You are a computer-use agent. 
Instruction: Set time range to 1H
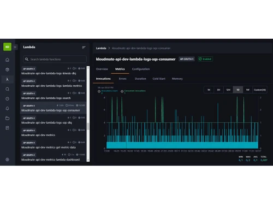209,90
